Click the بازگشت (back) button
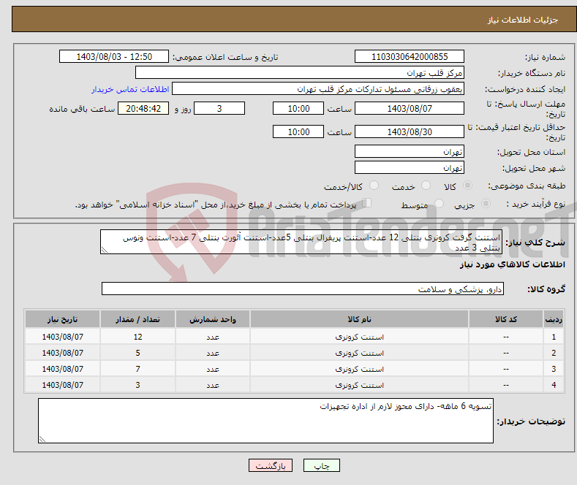Viewport: 577px width, 485px height. click(271, 465)
